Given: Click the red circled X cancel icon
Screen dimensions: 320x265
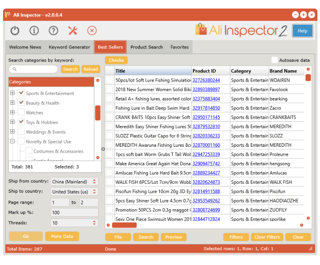Looking at the screenshot, I should [x=92, y=31].
